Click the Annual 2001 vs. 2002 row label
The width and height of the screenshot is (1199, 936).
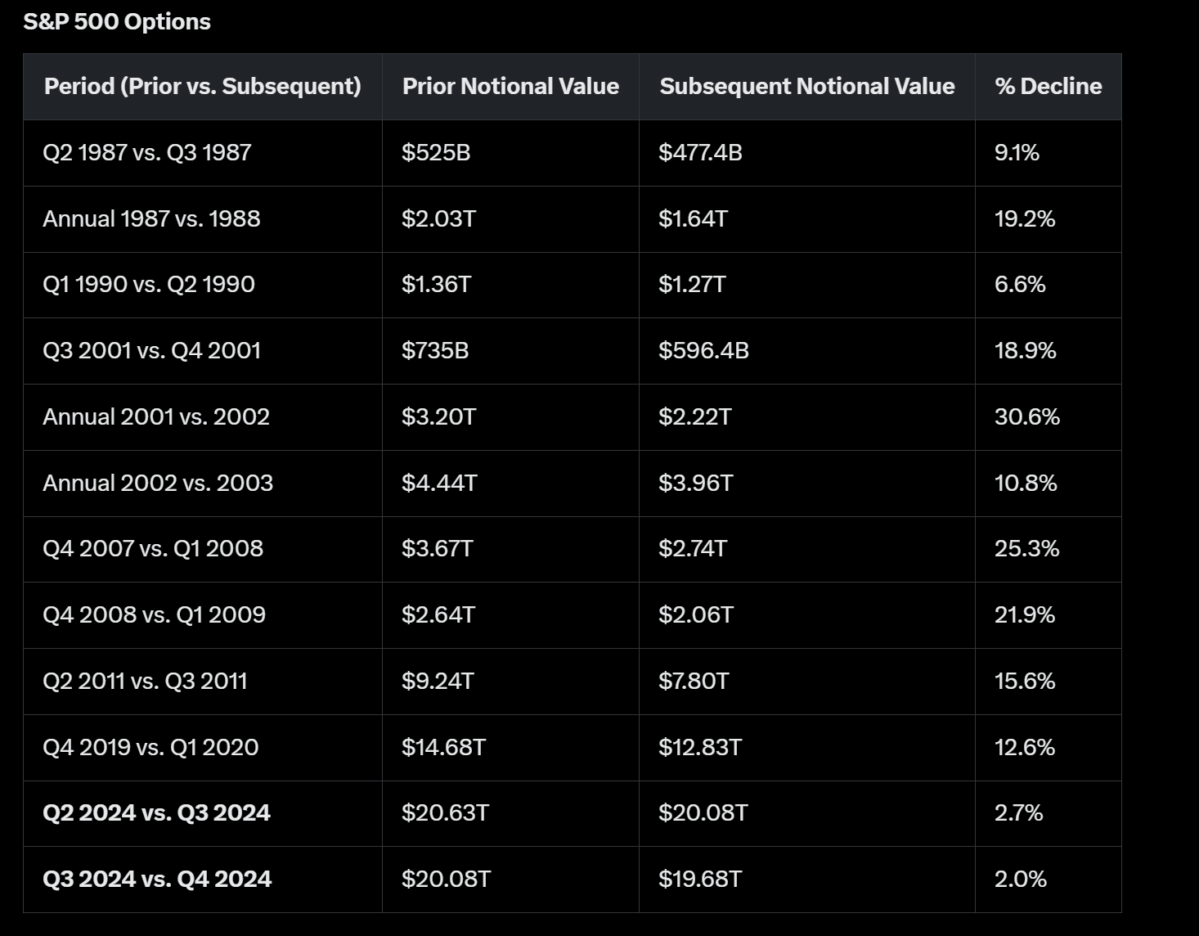pyautogui.click(x=156, y=417)
